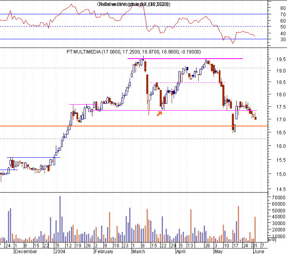Click price axis label 15.0

tap(281, 174)
